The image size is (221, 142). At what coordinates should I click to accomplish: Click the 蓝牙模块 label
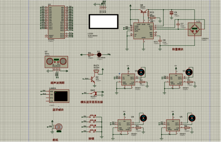(x=58, y=110)
